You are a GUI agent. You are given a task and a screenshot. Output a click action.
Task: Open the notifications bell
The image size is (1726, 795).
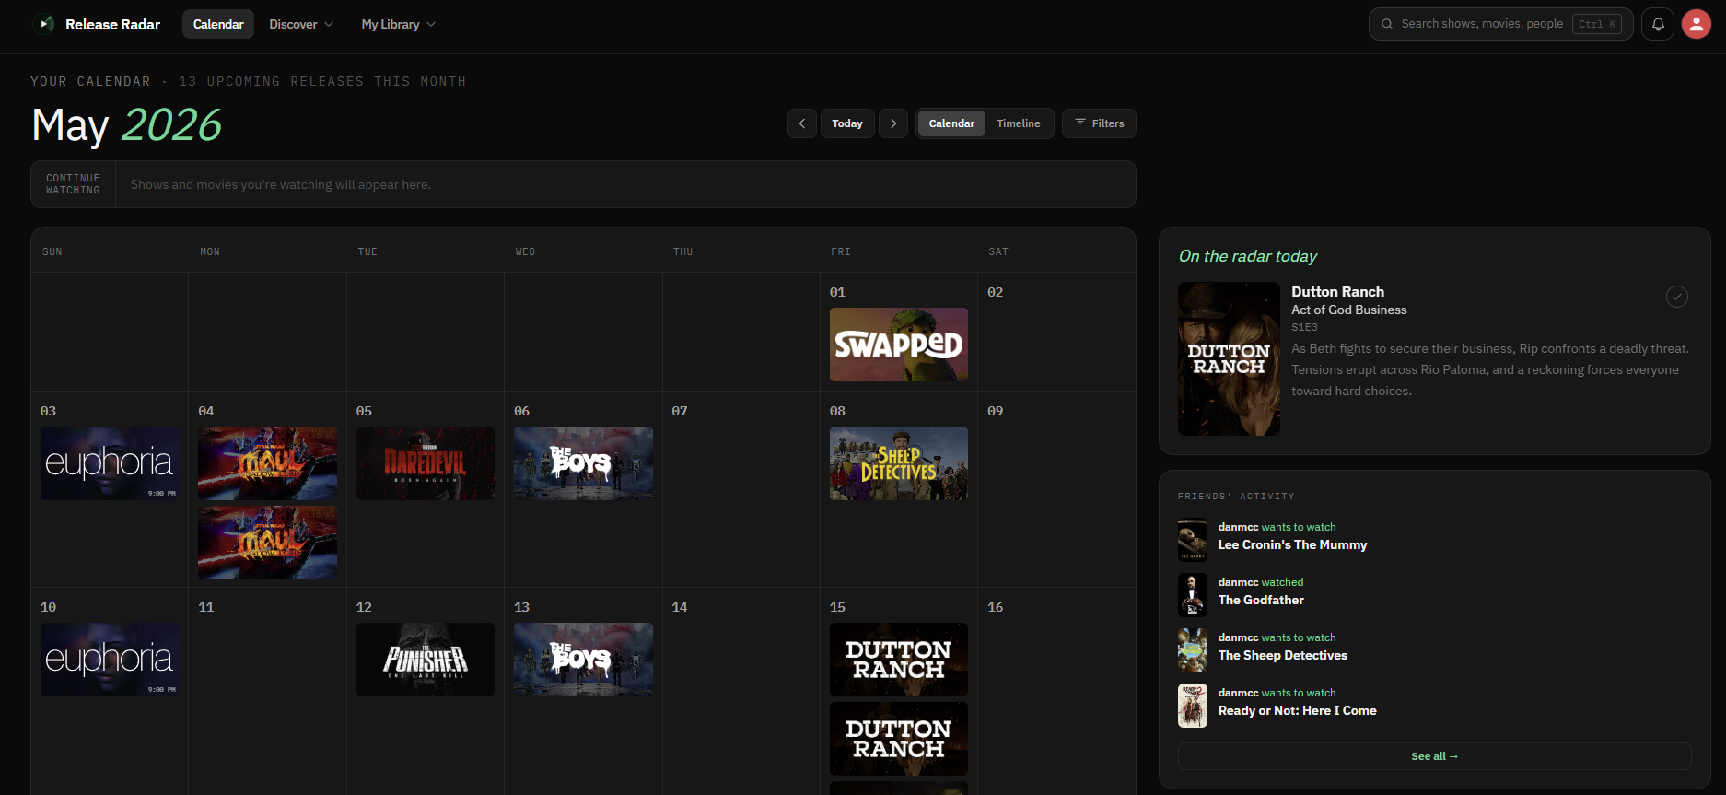point(1658,24)
